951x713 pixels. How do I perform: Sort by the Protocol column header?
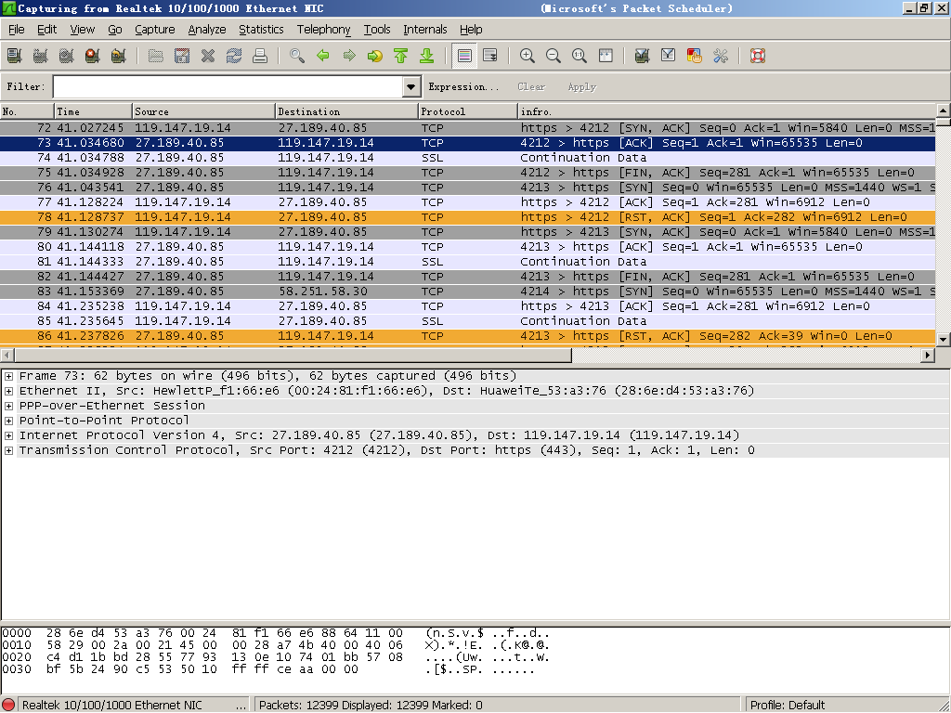click(468, 111)
